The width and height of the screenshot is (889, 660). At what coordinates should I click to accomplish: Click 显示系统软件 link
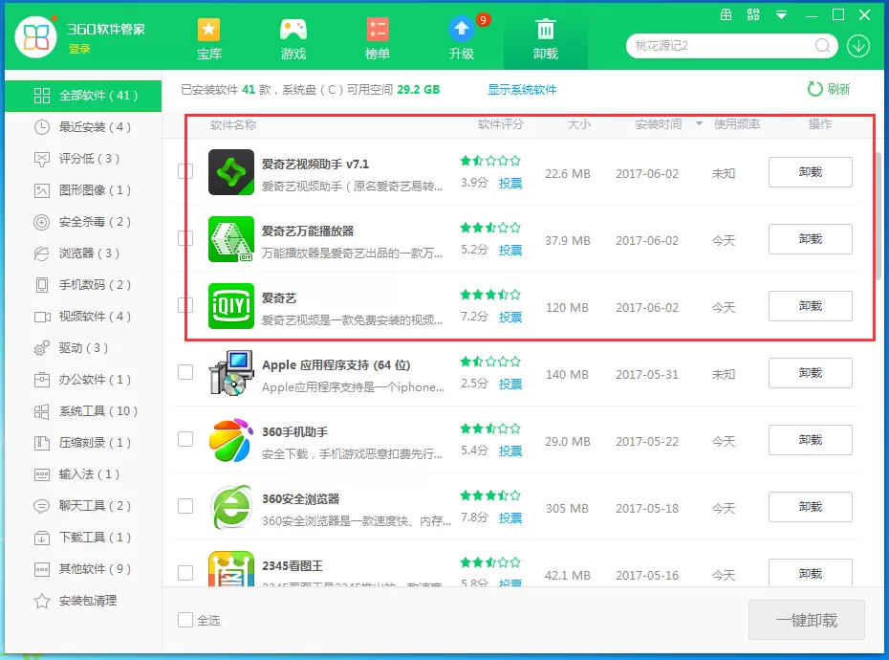click(522, 90)
